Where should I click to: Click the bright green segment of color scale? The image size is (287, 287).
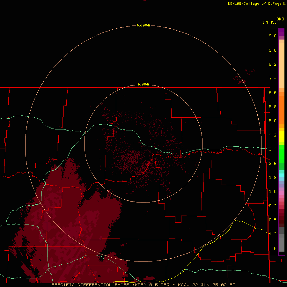click(x=282, y=154)
